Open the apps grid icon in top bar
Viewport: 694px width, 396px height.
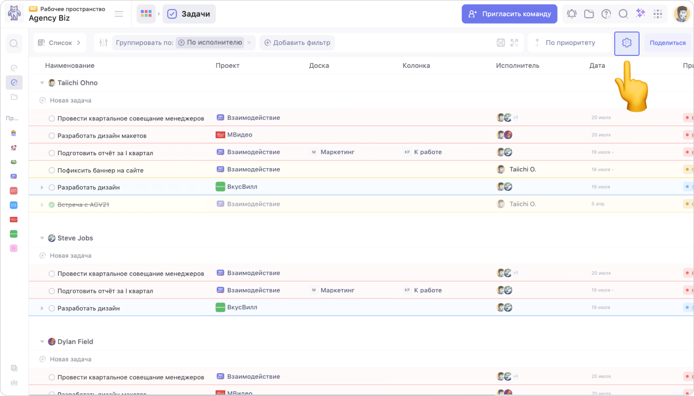[658, 14]
